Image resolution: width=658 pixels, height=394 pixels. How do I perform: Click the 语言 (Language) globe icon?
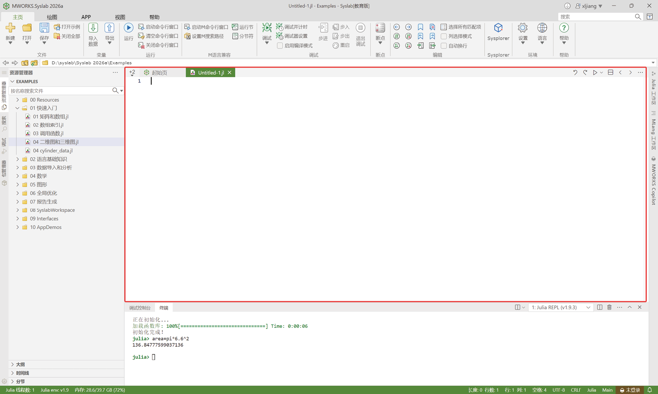pos(542,28)
